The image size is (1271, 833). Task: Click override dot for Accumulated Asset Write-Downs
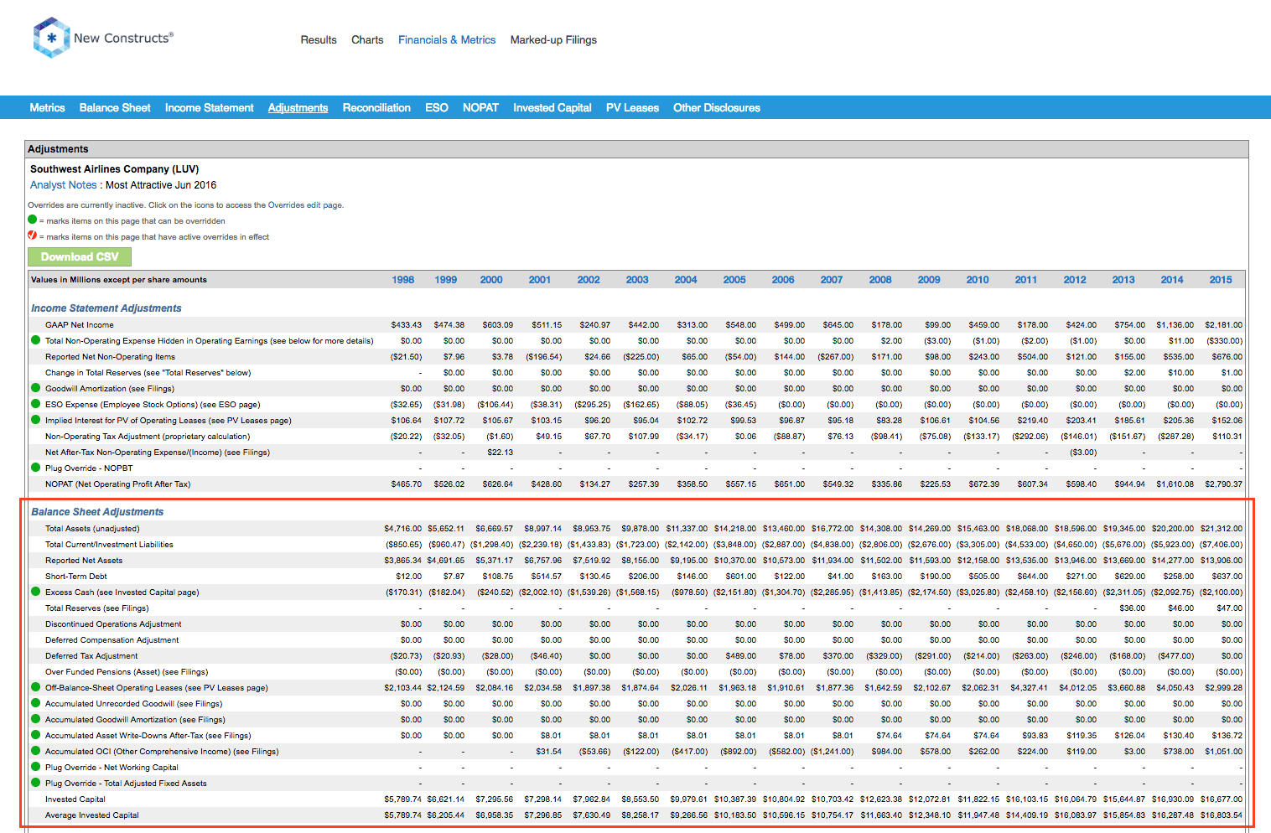pos(35,735)
